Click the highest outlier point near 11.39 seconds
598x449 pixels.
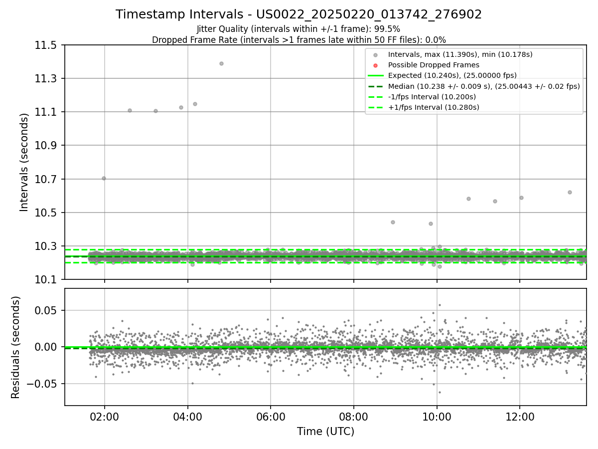221,63
